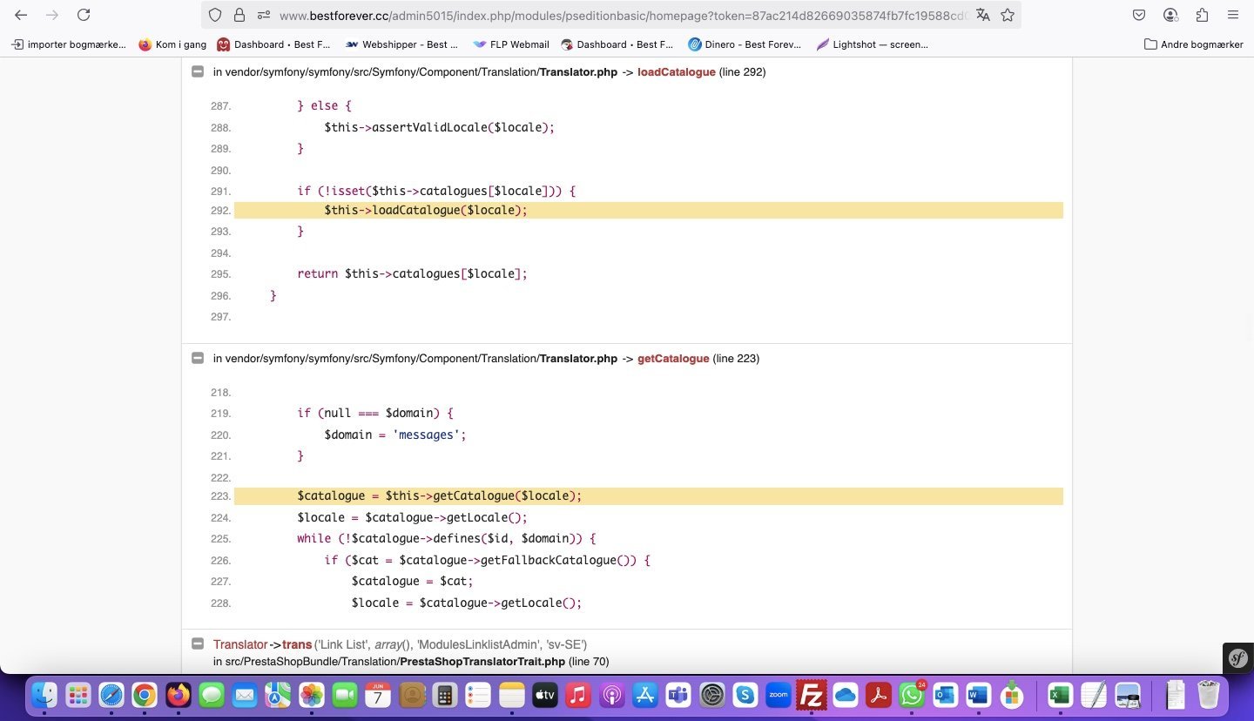Open FaceTime from the Dock
This screenshot has height=721, width=1254.
point(345,695)
